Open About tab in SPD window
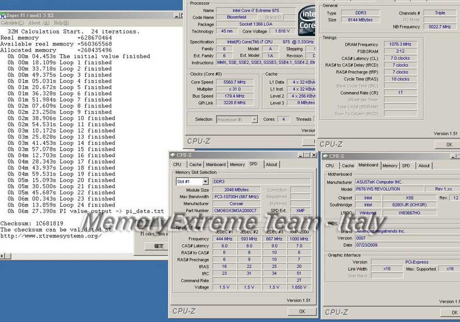460x322 pixels. (272, 165)
